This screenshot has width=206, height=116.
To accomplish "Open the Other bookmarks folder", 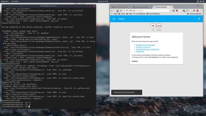I will pyautogui.click(x=194, y=14).
